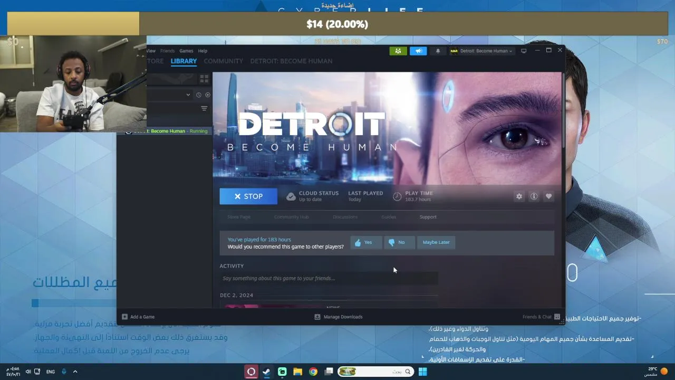Switch to Big Picture mode icon
Image resolution: width=675 pixels, height=380 pixels.
click(524, 51)
